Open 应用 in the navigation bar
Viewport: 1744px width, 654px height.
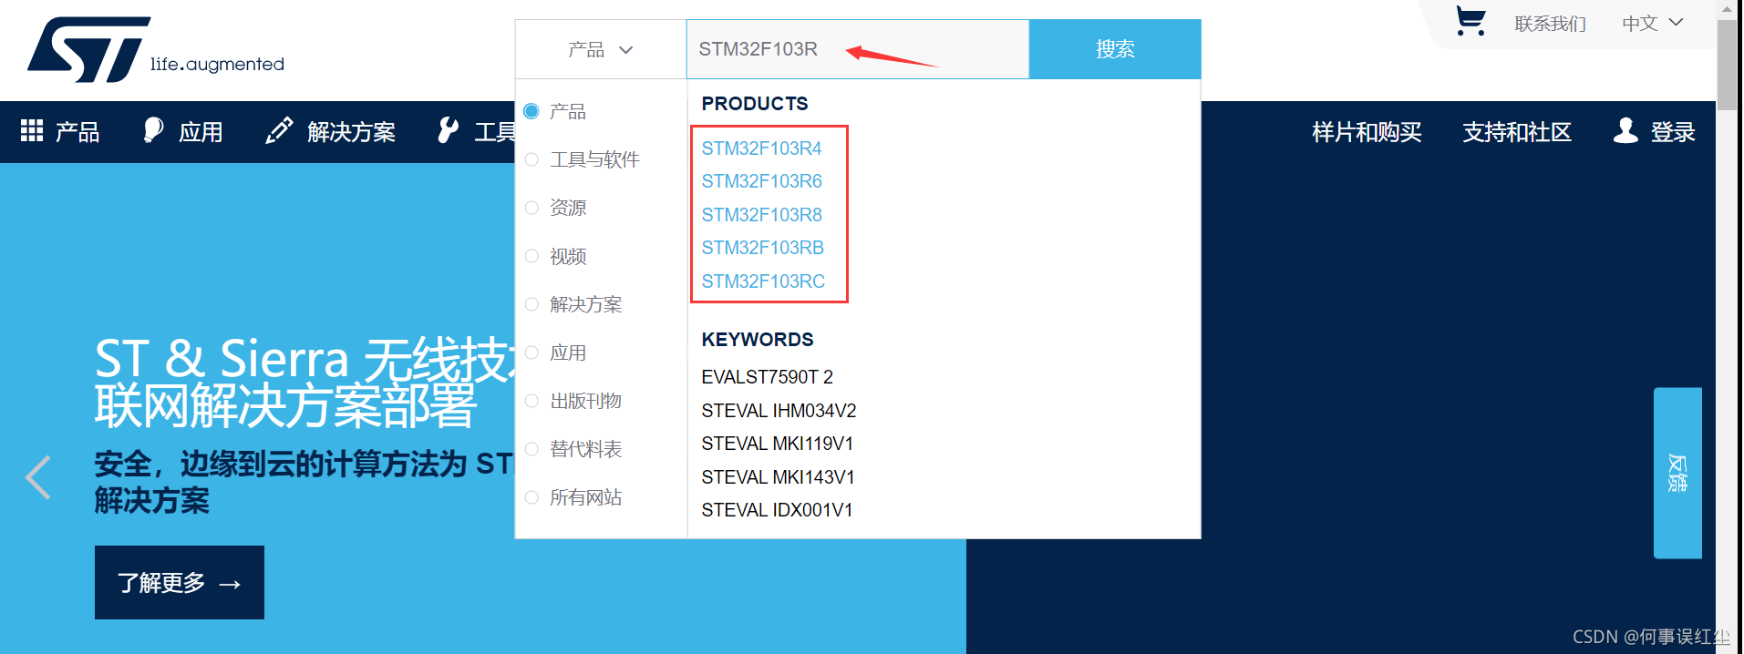click(201, 132)
